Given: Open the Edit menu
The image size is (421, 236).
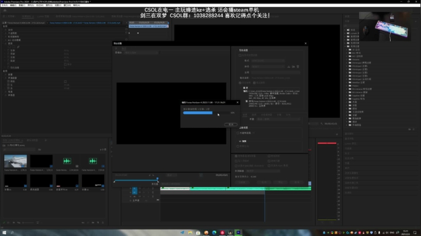Looking at the screenshot, I should (x=13, y=5).
